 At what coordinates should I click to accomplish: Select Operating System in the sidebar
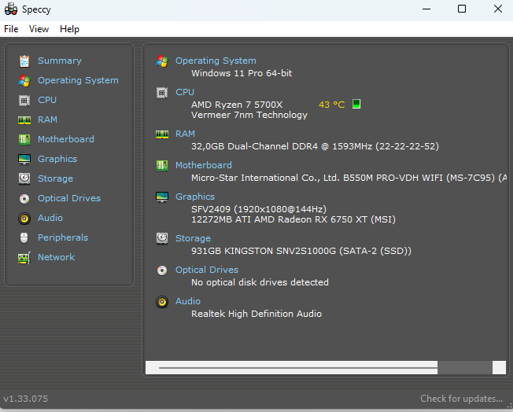point(78,80)
